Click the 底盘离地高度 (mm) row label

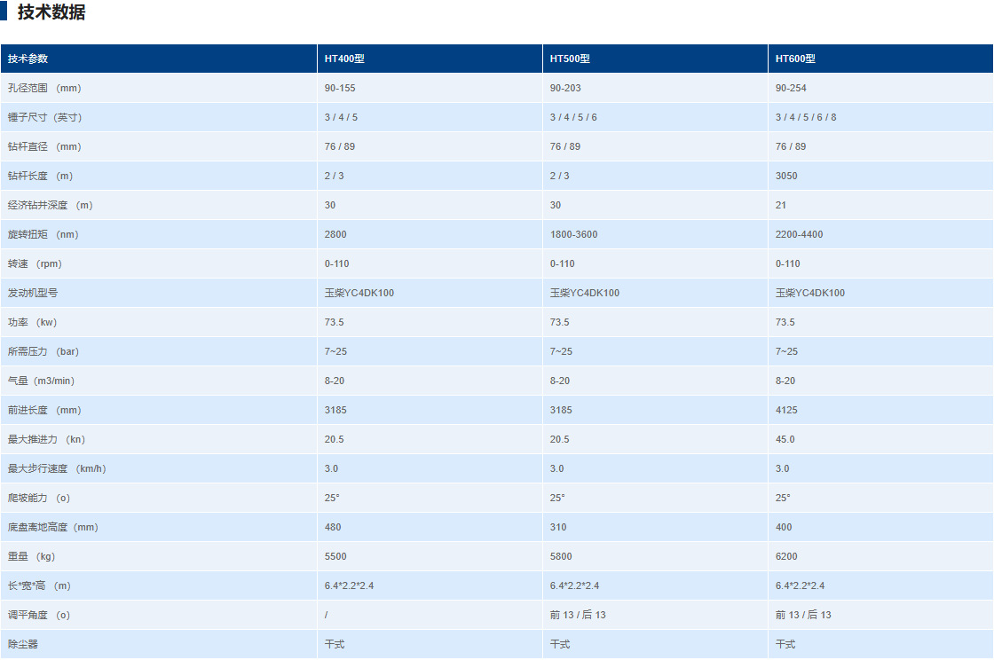(52, 527)
